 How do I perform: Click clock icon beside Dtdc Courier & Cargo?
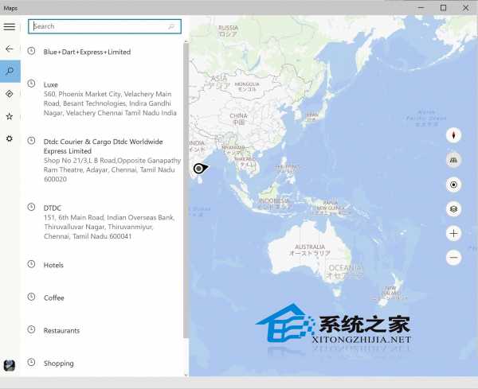[x=31, y=140]
